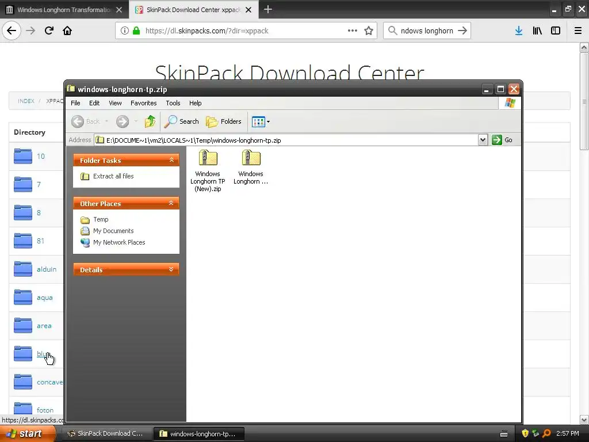Open the Back history dropdown arrow
This screenshot has width=589, height=442.
point(106,121)
